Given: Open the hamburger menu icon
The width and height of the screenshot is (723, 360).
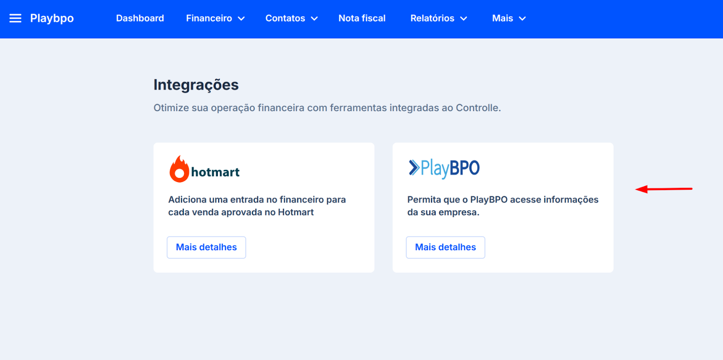Looking at the screenshot, I should pyautogui.click(x=15, y=18).
